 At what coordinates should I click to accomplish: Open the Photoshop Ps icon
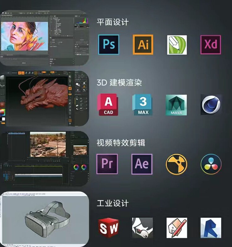[x=109, y=44]
